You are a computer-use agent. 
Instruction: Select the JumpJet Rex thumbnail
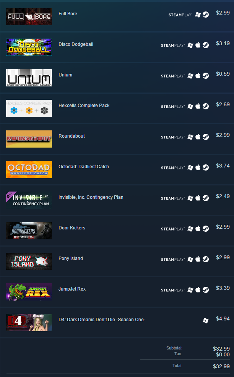point(29,292)
